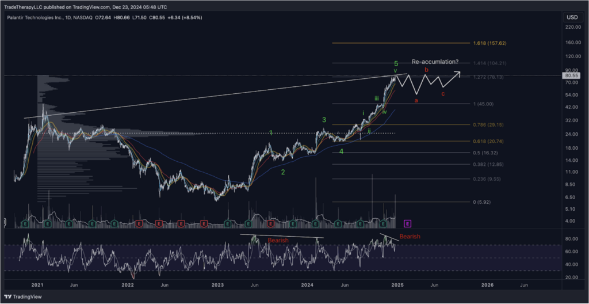Screen dimensions: 589x304
Task: Select the green wave 3 label
Action: click(x=324, y=120)
